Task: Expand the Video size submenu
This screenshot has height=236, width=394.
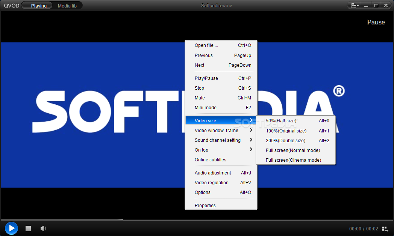Action: (221, 121)
